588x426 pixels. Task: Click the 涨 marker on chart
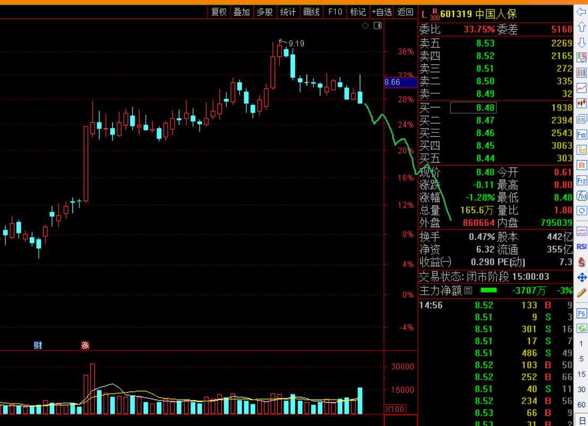point(85,345)
